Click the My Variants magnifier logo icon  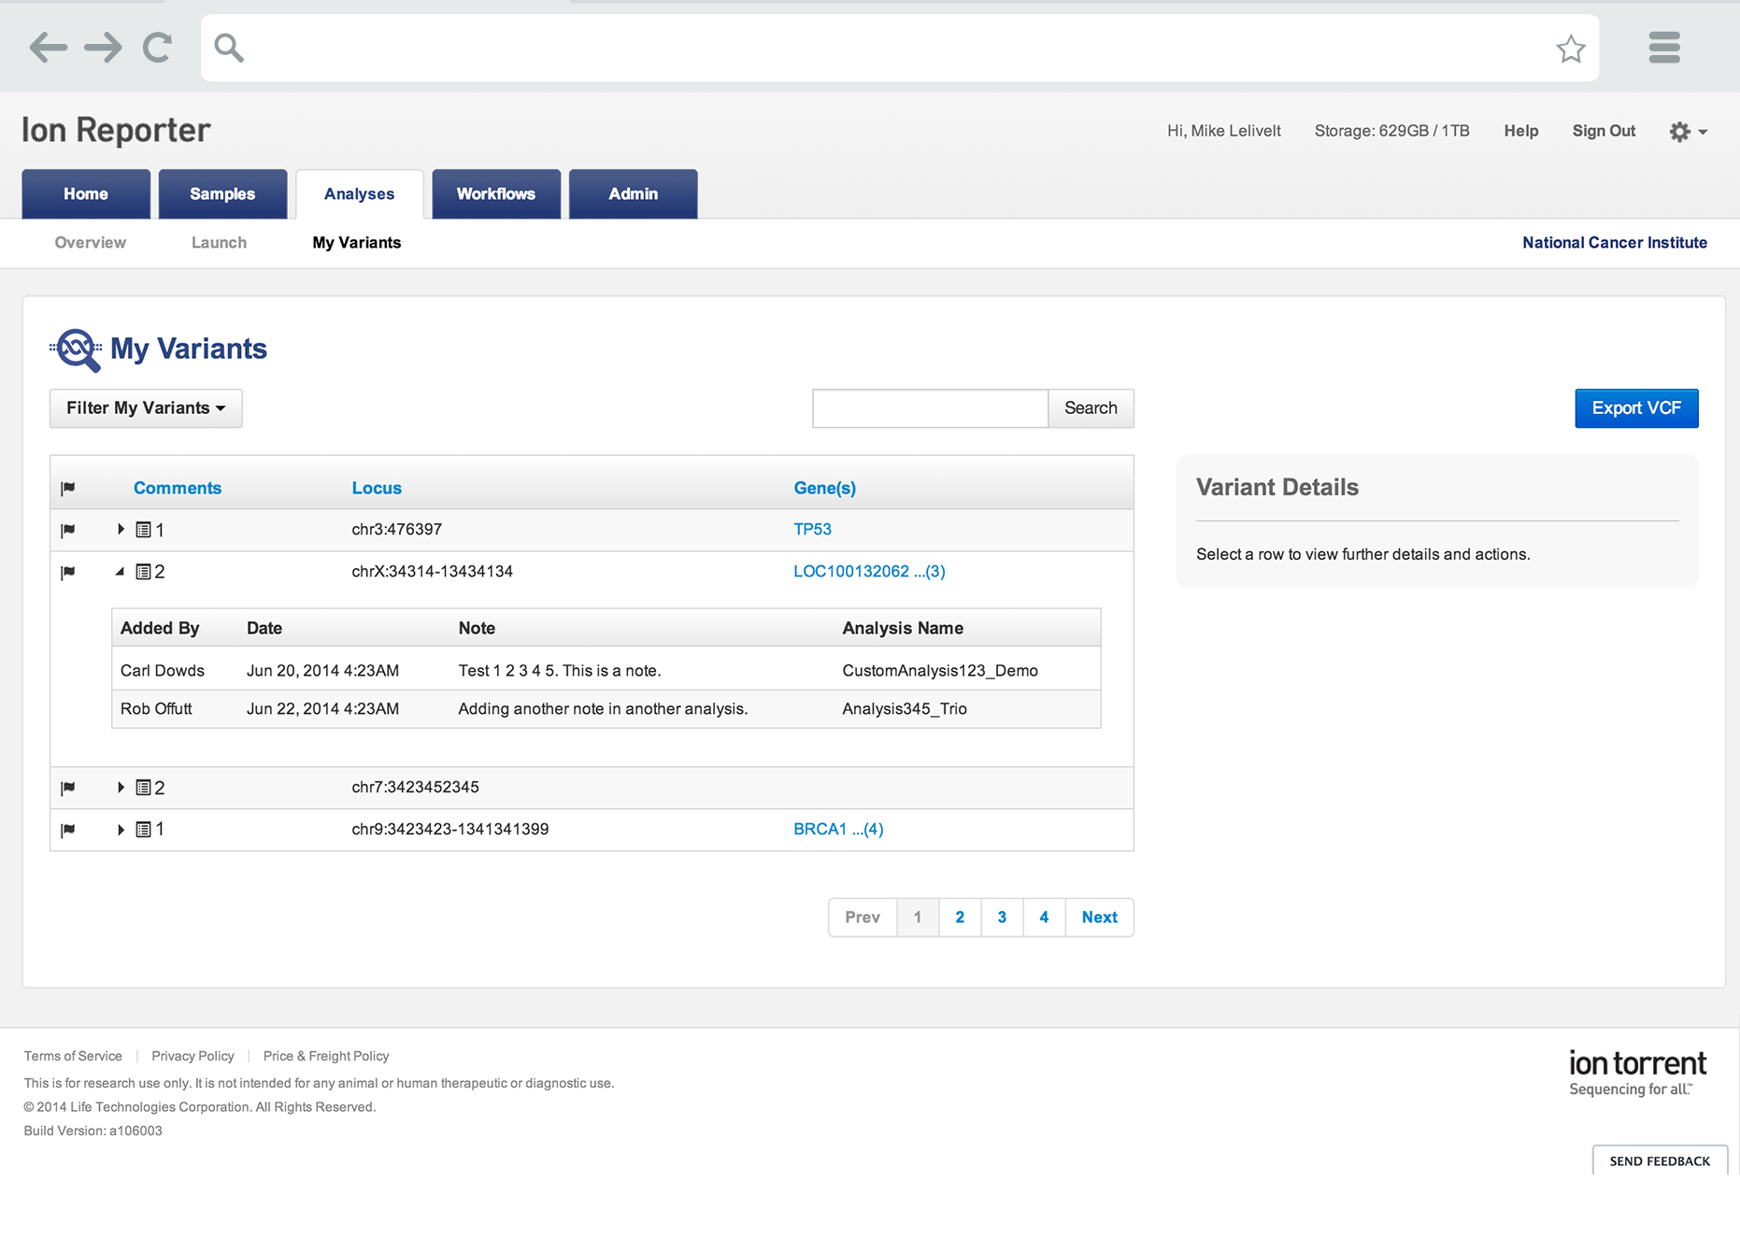(x=77, y=349)
